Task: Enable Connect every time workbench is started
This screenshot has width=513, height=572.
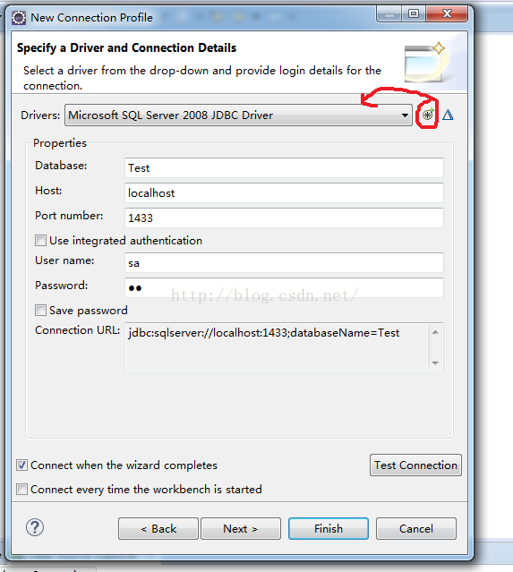Action: [21, 489]
